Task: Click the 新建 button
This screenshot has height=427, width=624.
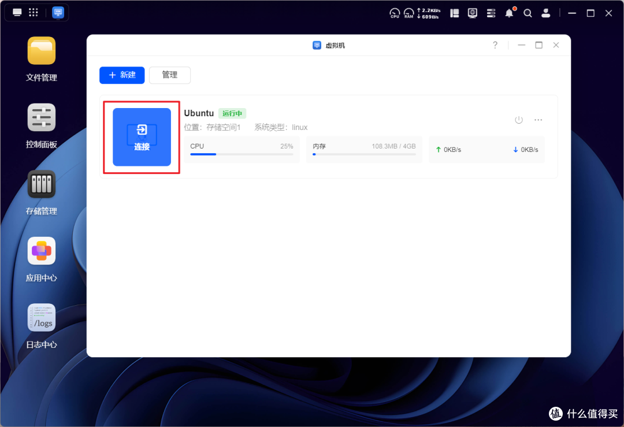Action: point(122,75)
